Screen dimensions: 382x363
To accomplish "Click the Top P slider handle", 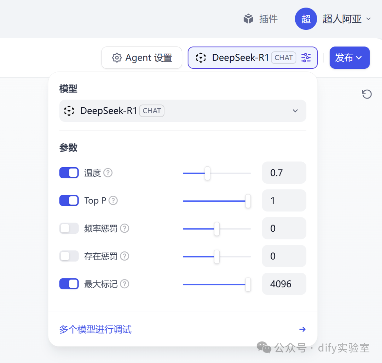I will coord(248,201).
